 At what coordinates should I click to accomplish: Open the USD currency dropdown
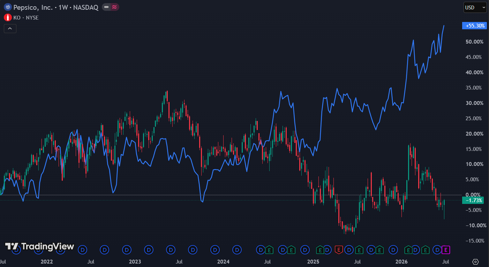click(475, 7)
